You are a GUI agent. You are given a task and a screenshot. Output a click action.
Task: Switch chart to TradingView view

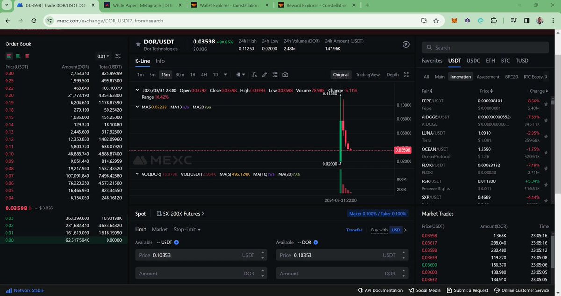(367, 75)
